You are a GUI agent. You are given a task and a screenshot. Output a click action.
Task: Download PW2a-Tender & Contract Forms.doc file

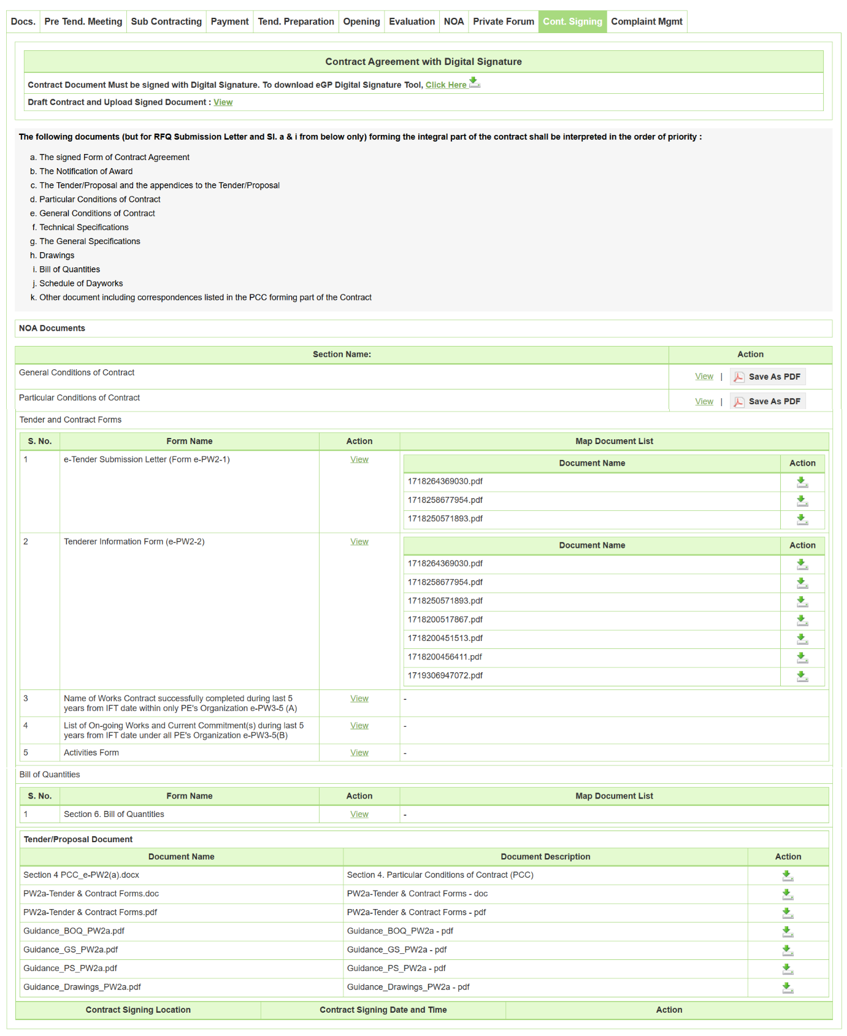[x=788, y=894]
